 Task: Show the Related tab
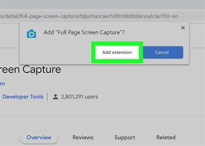pyautogui.click(x=166, y=137)
